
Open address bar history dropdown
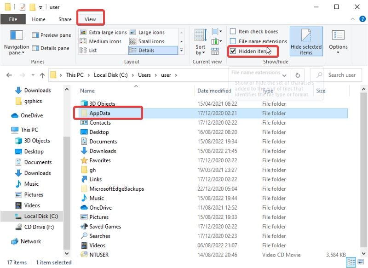pos(284,75)
